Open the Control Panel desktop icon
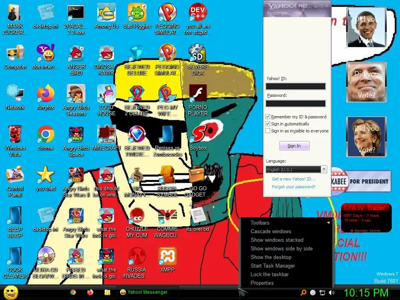Viewport: 400px width, 300px height. pyautogui.click(x=15, y=181)
